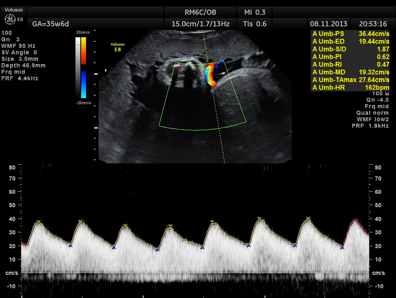Click the first blue end-diastolic trough marker
Viewport: 396px width, 298px height.
[x=71, y=246]
